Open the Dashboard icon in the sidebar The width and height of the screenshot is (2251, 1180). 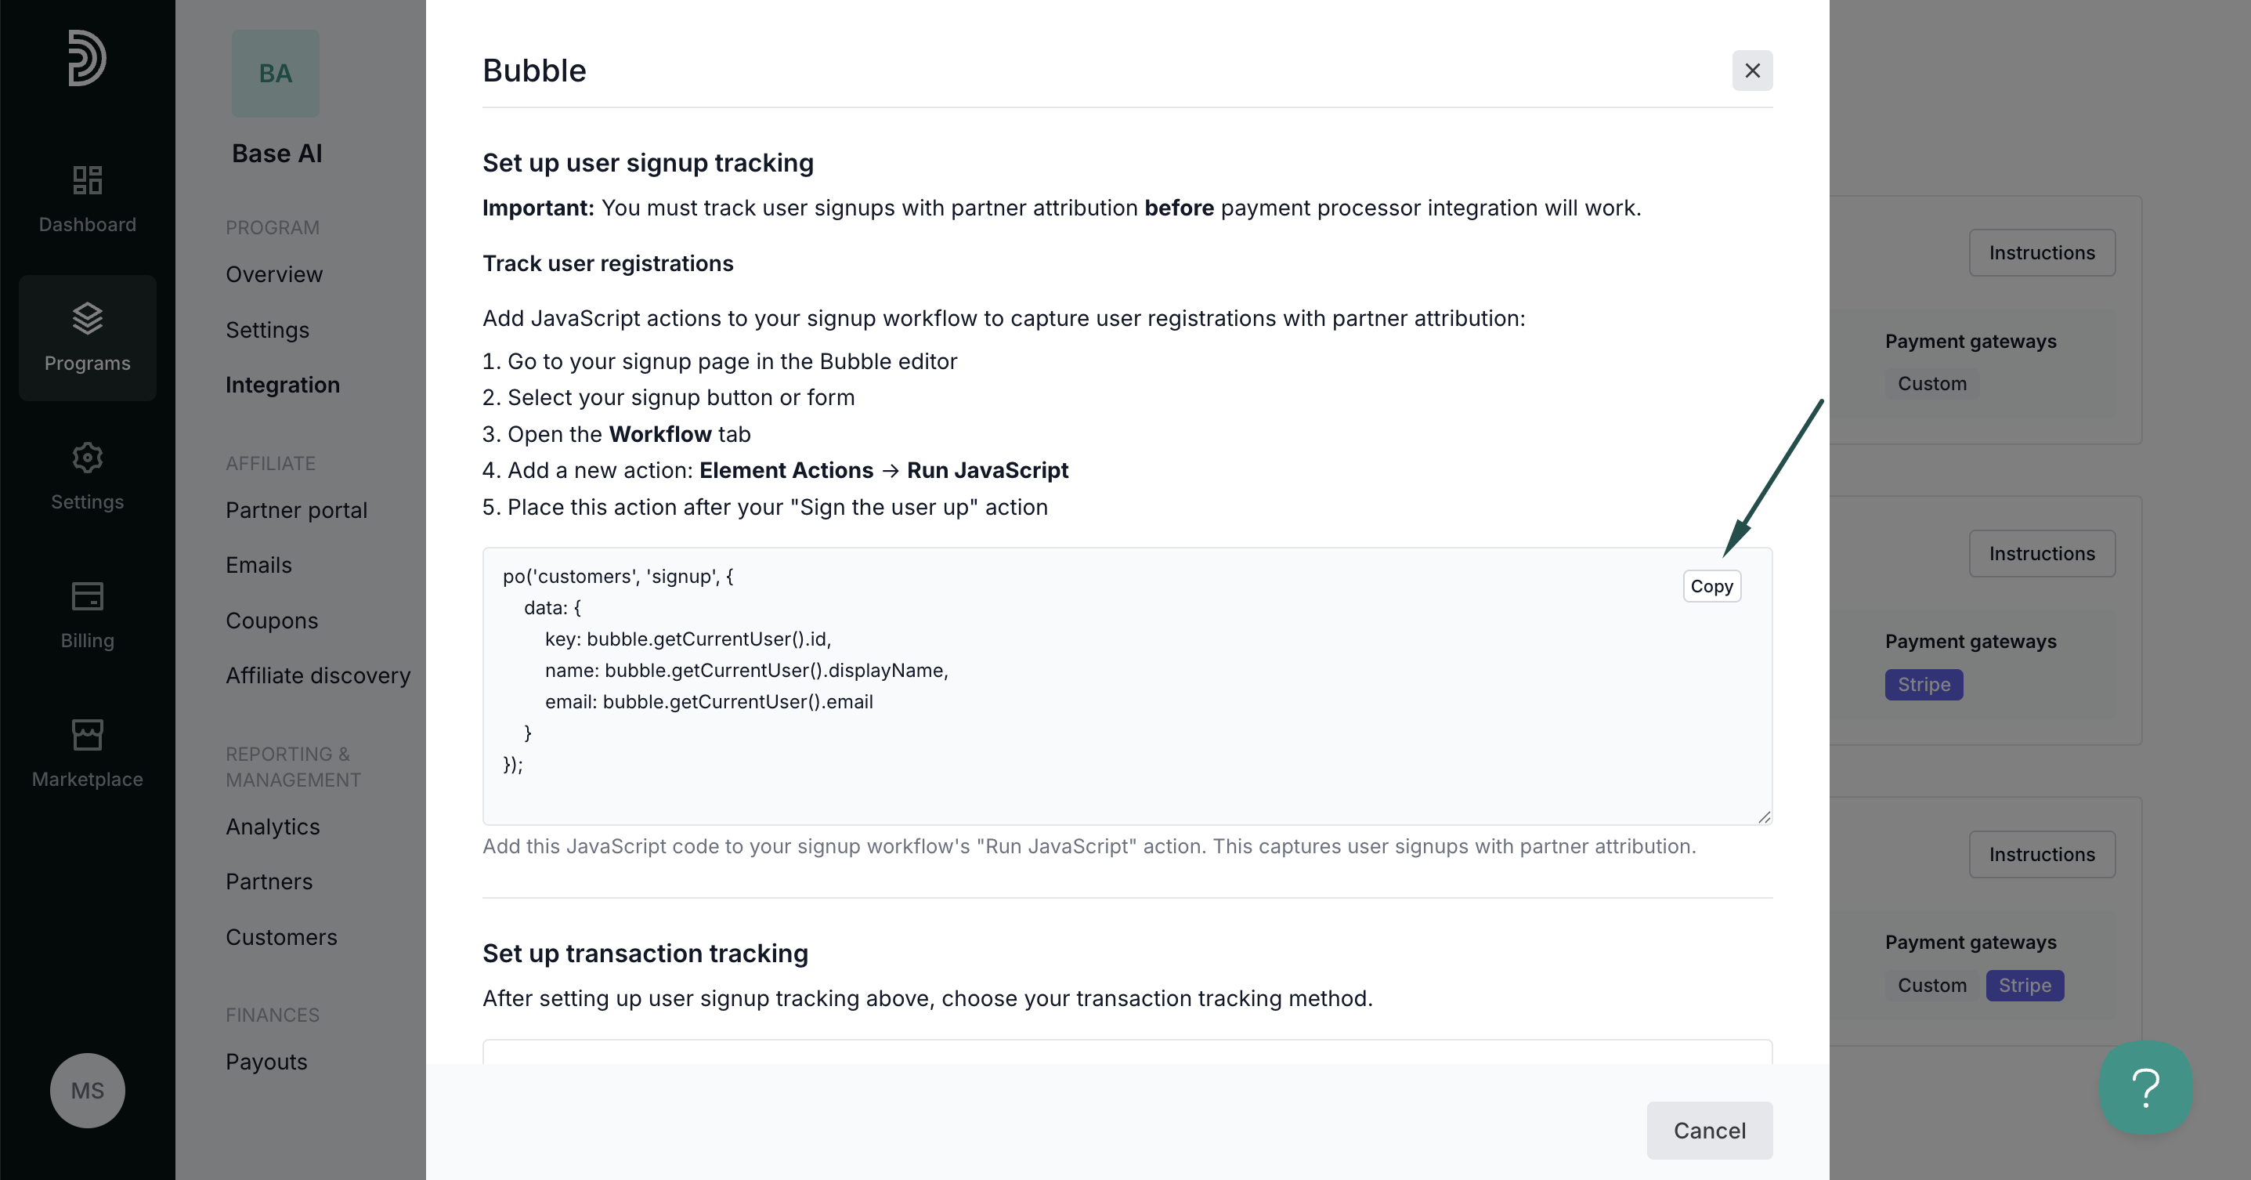(88, 180)
